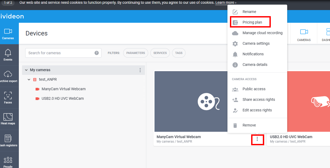Choose Pricing plan from the context menu

[252, 22]
